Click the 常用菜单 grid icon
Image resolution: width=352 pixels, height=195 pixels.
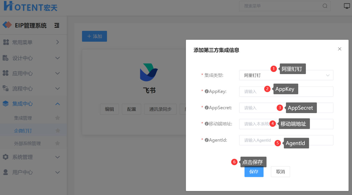click(x=6, y=42)
